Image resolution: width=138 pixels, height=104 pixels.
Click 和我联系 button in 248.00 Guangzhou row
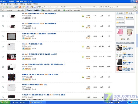pos(26,59)
